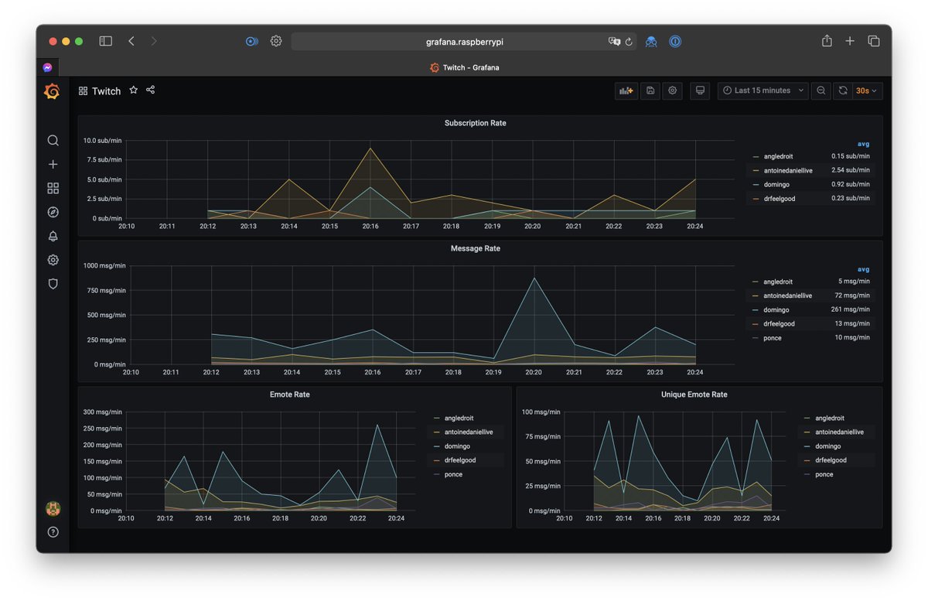Open the Server Admin shield icon
This screenshot has height=601, width=928.
(x=53, y=284)
